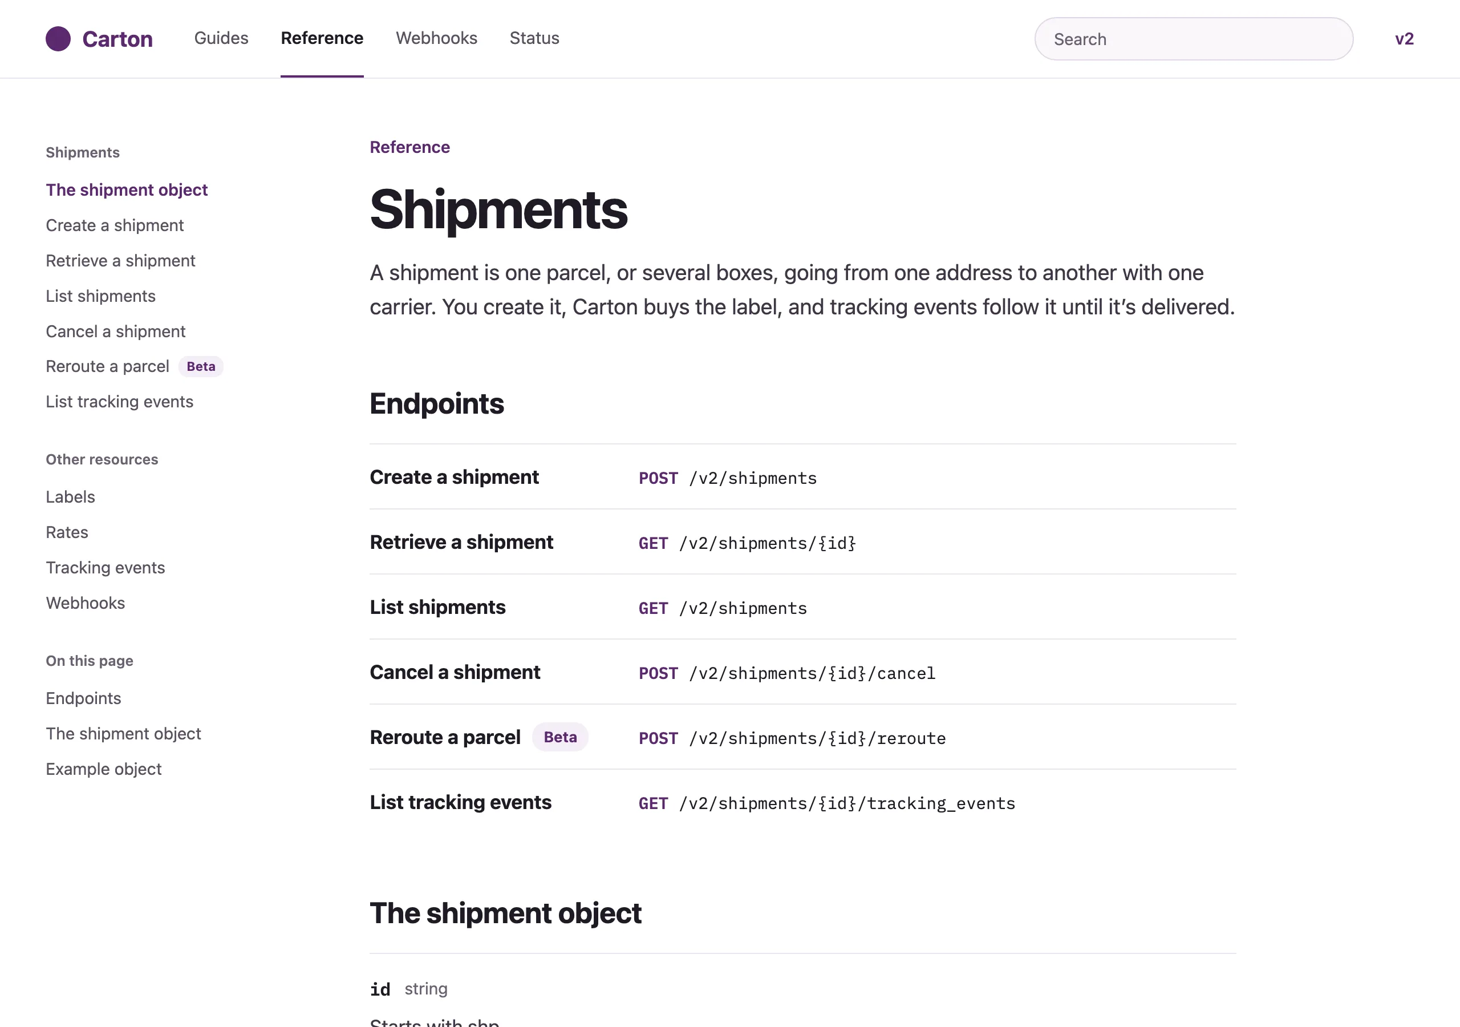This screenshot has width=1460, height=1027.
Task: Click the Reference breadcrumb link
Action: 409,147
